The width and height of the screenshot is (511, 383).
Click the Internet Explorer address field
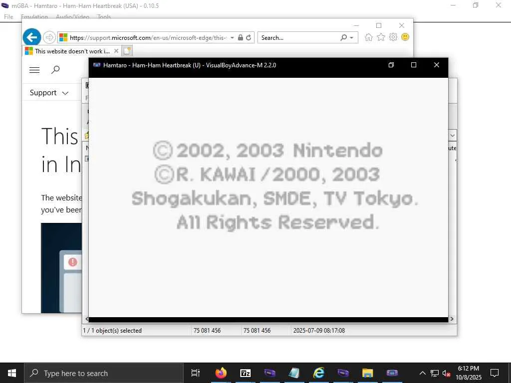148,38
